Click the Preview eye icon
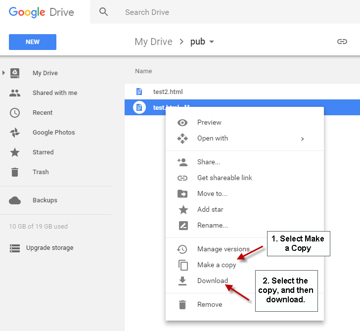This screenshot has height=331, width=360. [182, 123]
